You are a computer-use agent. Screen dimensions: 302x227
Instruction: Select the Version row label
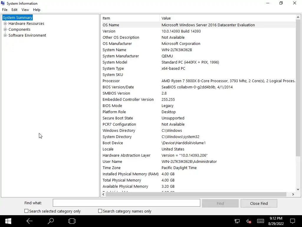pyautogui.click(x=109, y=31)
